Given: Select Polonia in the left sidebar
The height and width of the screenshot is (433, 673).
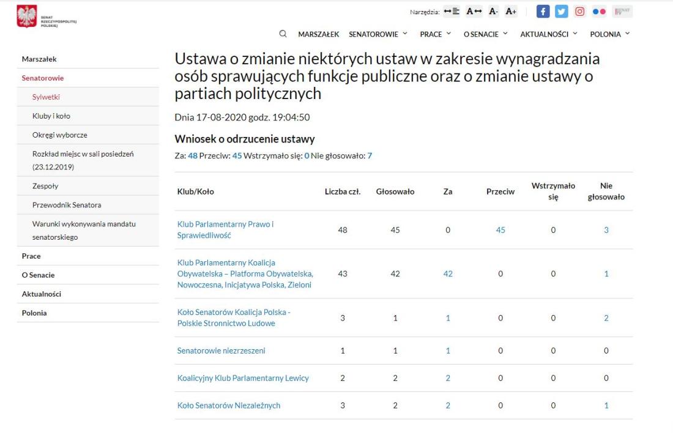Looking at the screenshot, I should 87,313.
